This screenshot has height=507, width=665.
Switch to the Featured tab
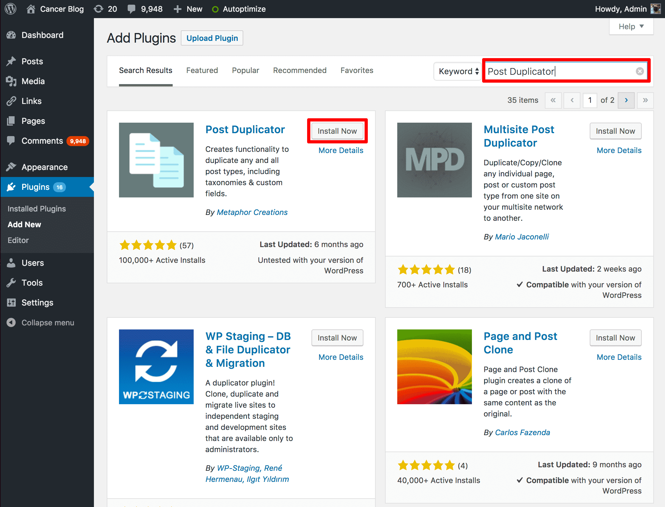(x=202, y=70)
